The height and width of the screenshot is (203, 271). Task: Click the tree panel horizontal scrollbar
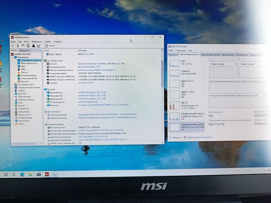pyautogui.click(x=26, y=144)
